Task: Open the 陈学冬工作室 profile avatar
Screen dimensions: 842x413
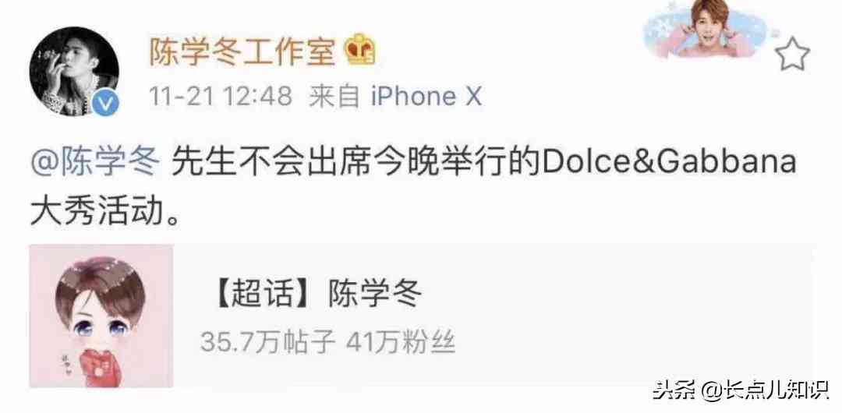Action: click(74, 70)
